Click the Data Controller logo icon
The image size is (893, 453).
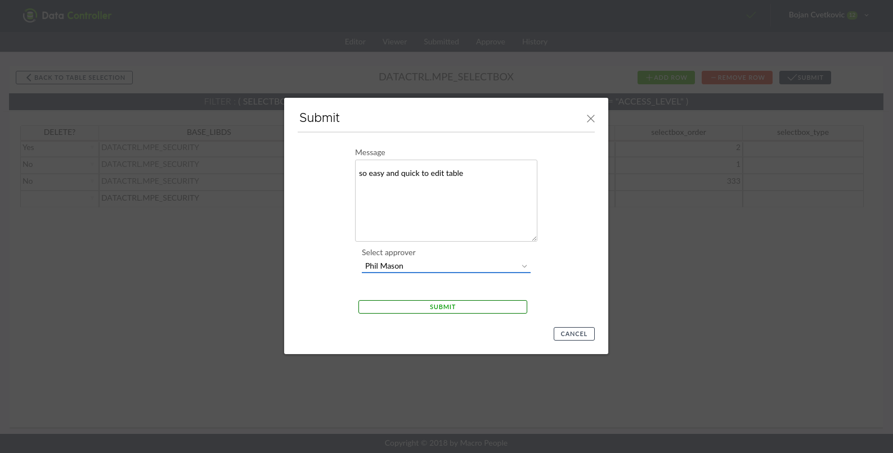(x=29, y=16)
